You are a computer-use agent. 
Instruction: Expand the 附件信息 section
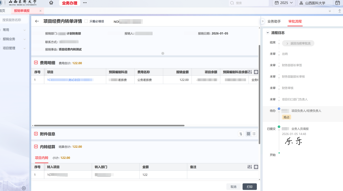coord(36,134)
